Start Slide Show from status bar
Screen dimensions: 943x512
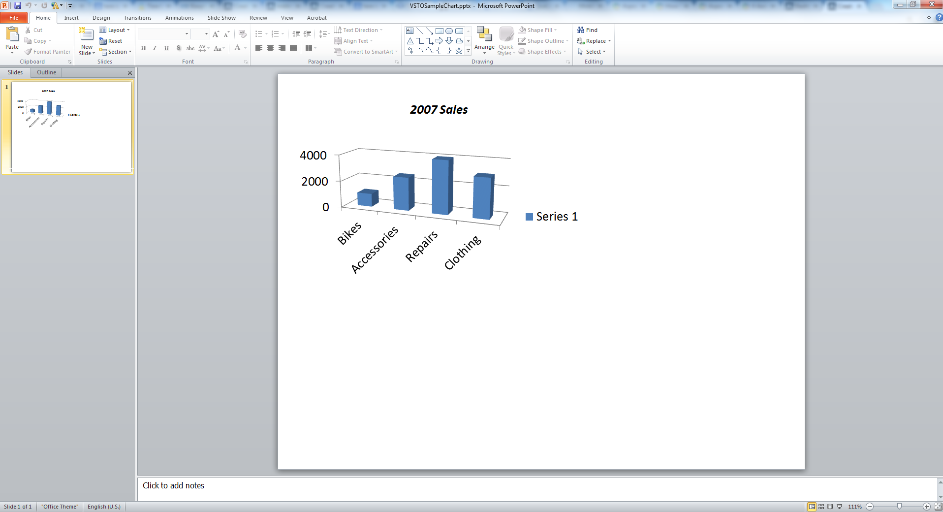840,507
